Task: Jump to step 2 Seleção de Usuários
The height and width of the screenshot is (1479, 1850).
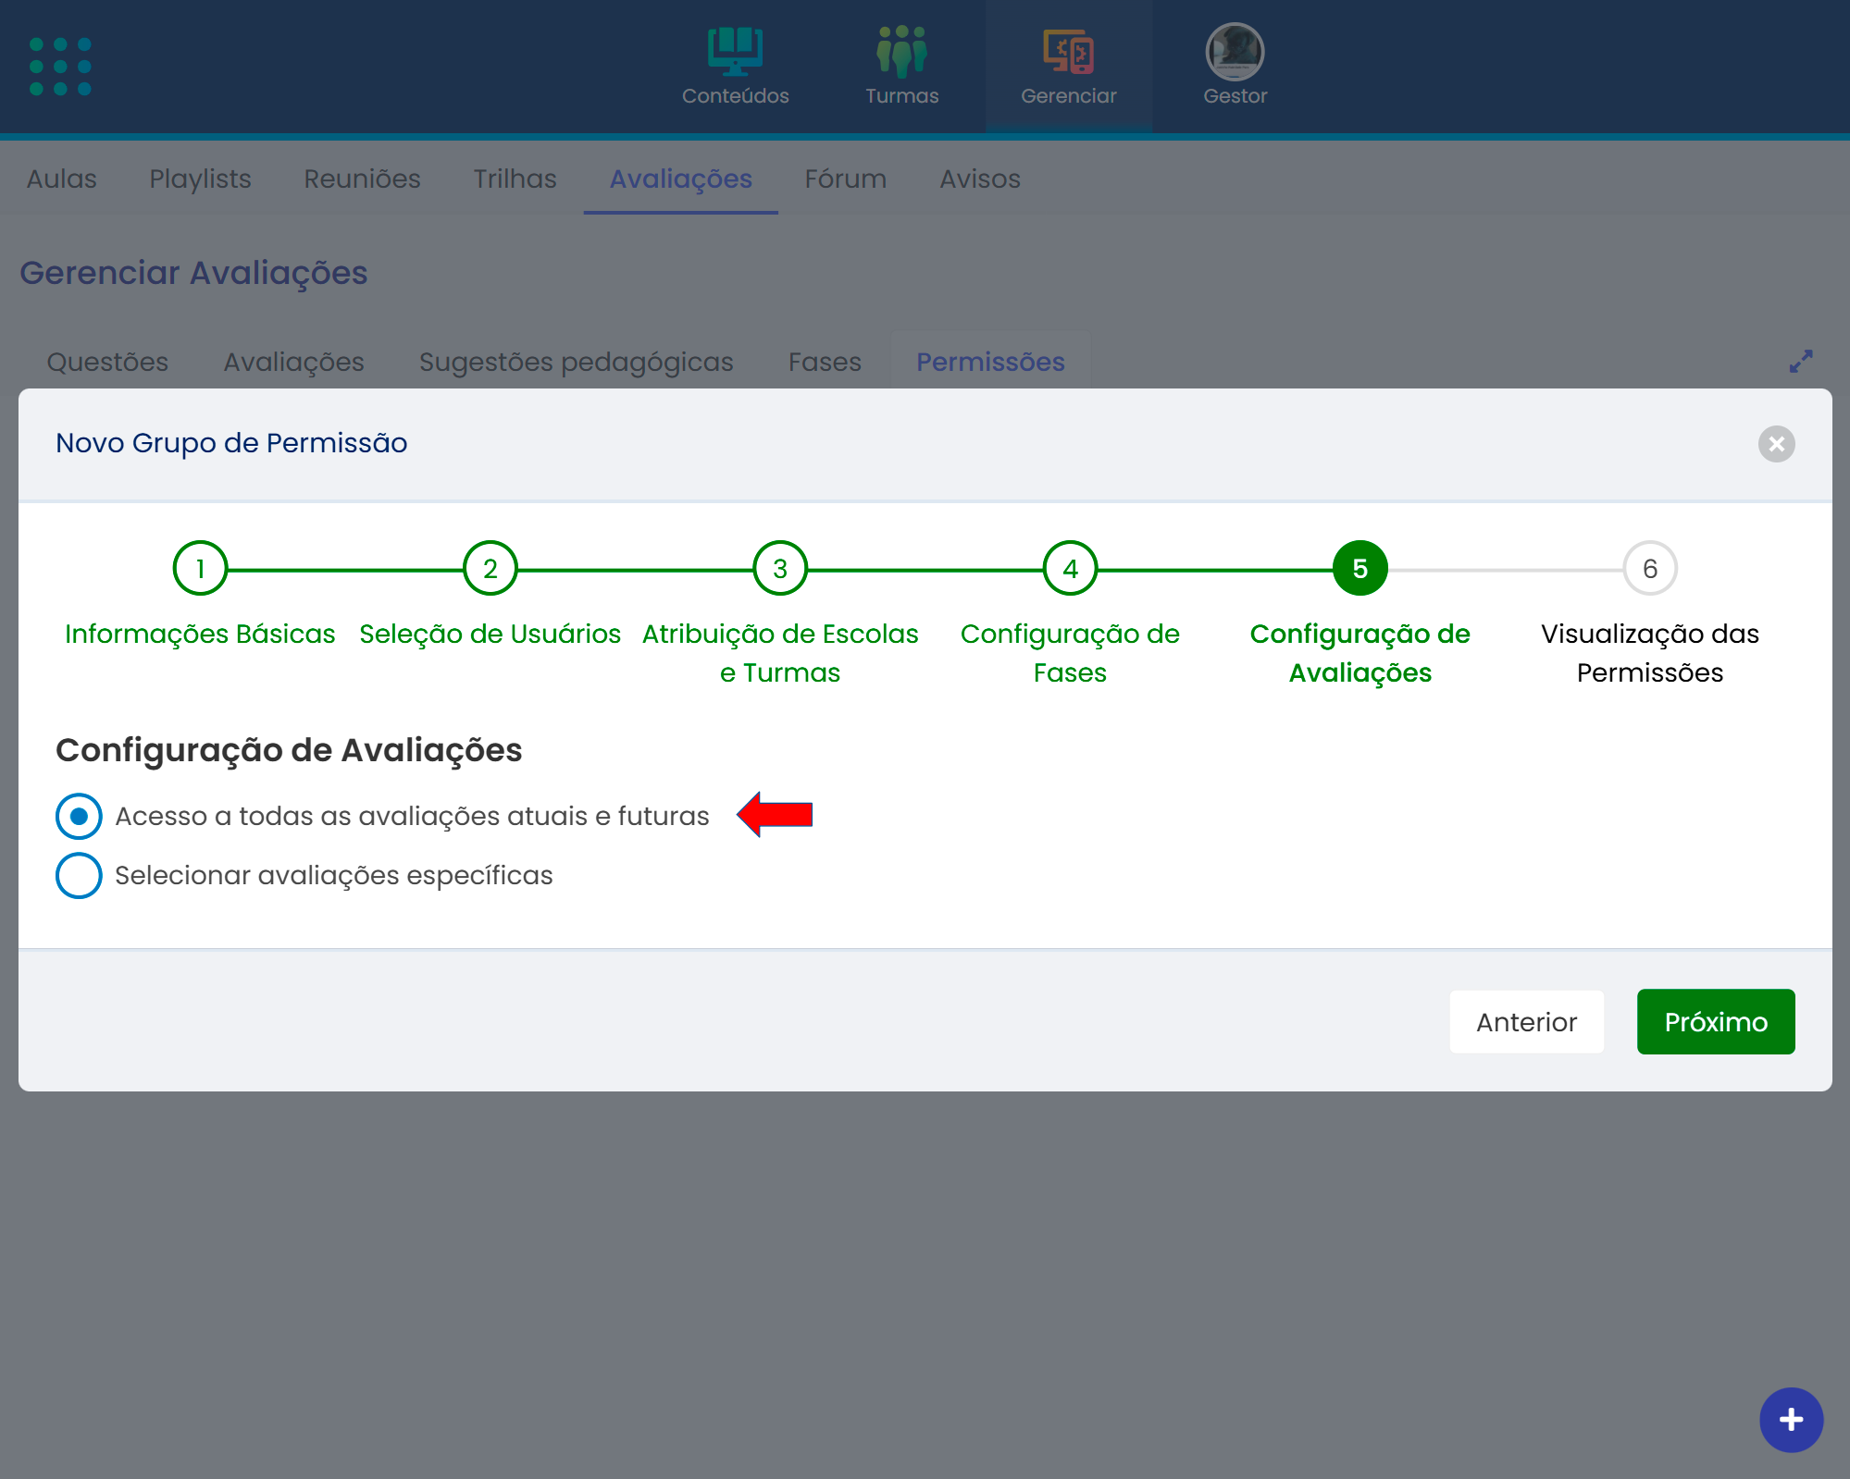Action: [490, 569]
